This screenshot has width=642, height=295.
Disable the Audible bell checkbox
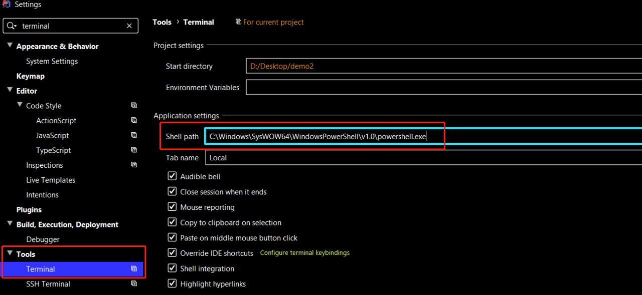point(172,176)
